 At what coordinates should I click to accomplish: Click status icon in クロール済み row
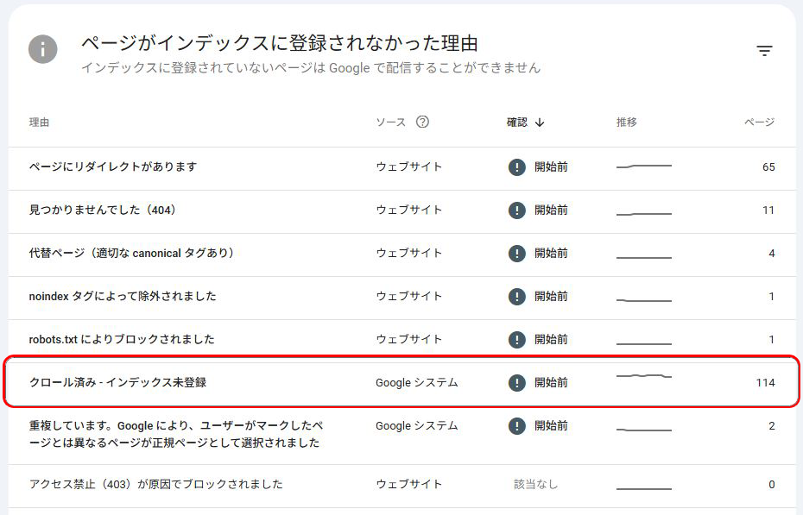click(x=516, y=383)
